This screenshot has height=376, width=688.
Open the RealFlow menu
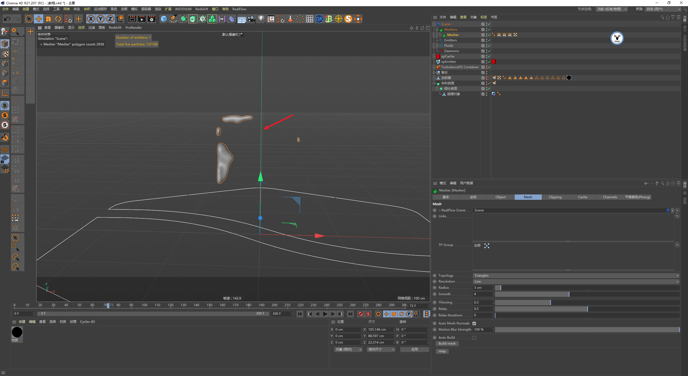239,9
